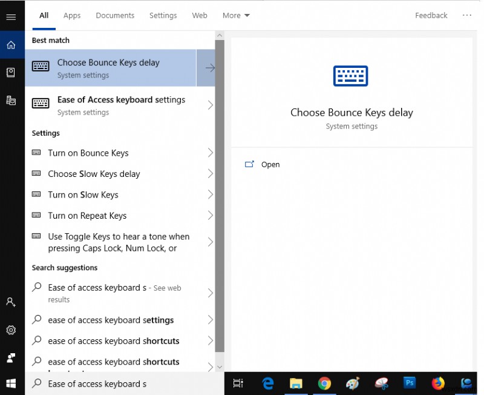Viewport: 484px width, 395px height.
Task: Select the Turn on Bounce Keys setting
Action: coord(87,153)
